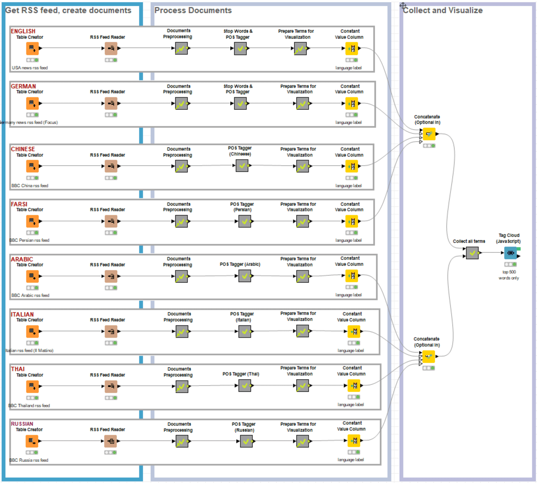Select the Table Creator node in GERMAN row
This screenshot has height=483, width=537.
click(x=32, y=103)
